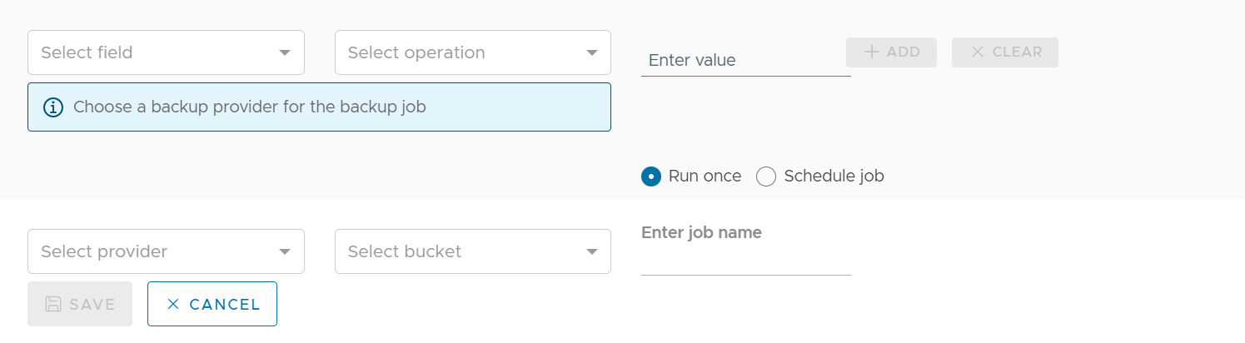
Task: Select the Run once radio option
Action: [x=650, y=176]
